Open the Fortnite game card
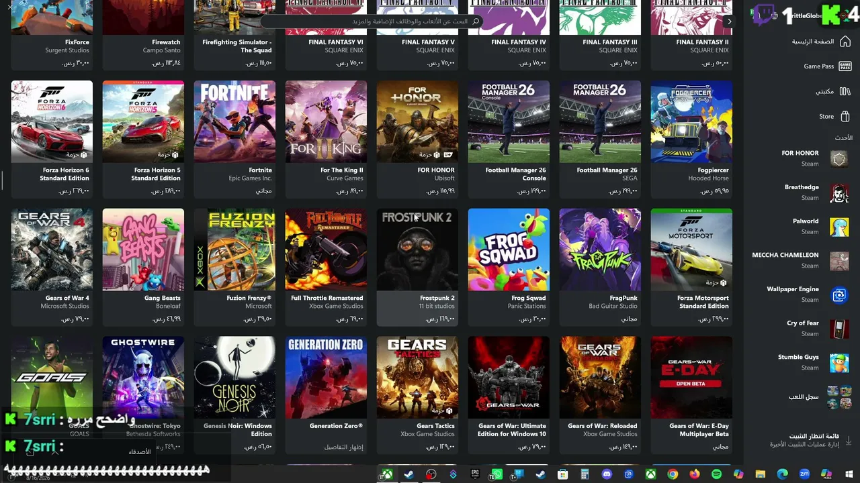The image size is (860, 483). tap(234, 139)
